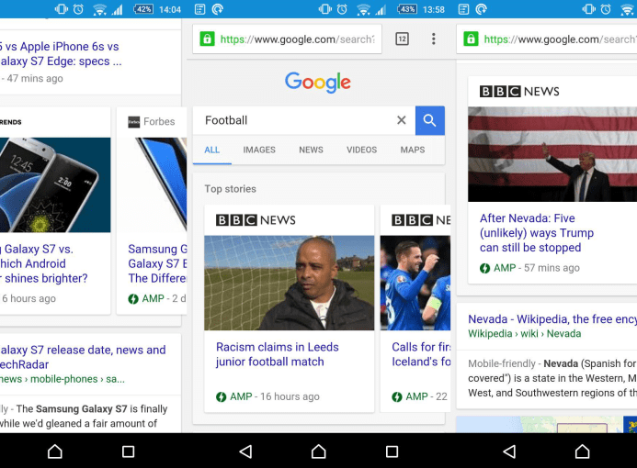Switch to the MAPS tab

tap(413, 150)
